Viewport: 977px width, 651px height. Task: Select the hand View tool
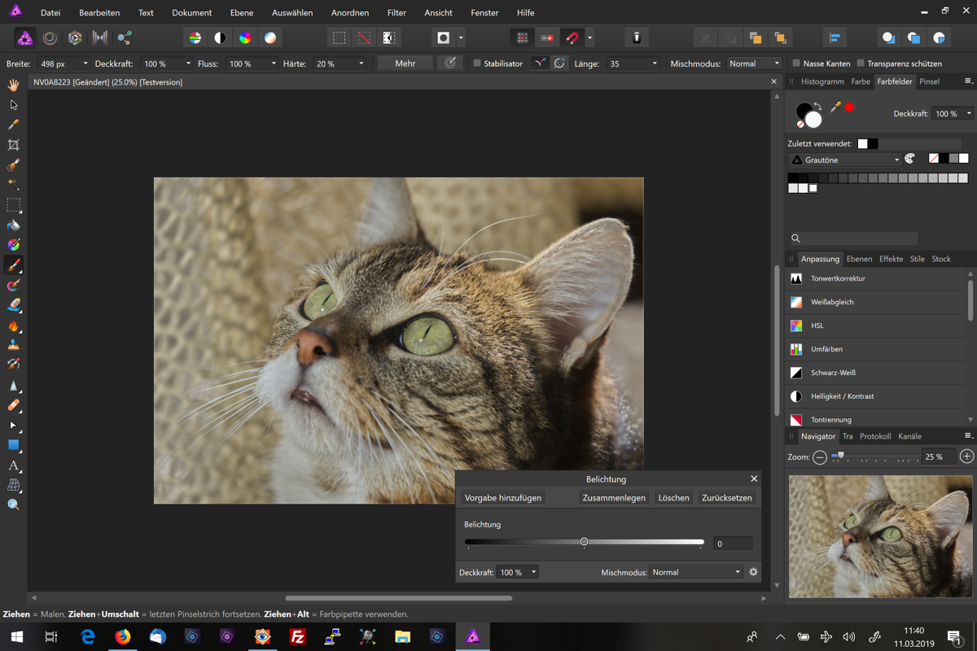click(14, 85)
